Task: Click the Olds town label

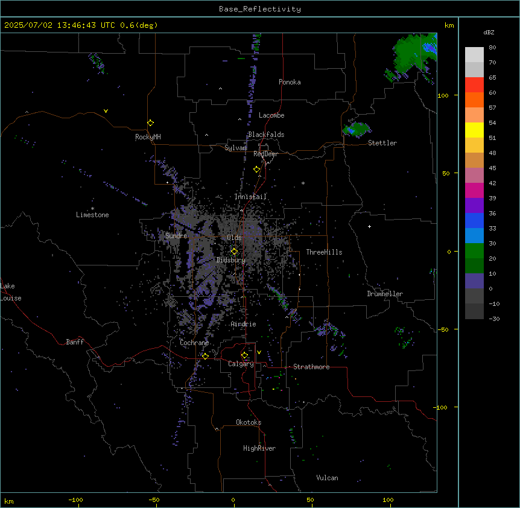Action: 234,238
